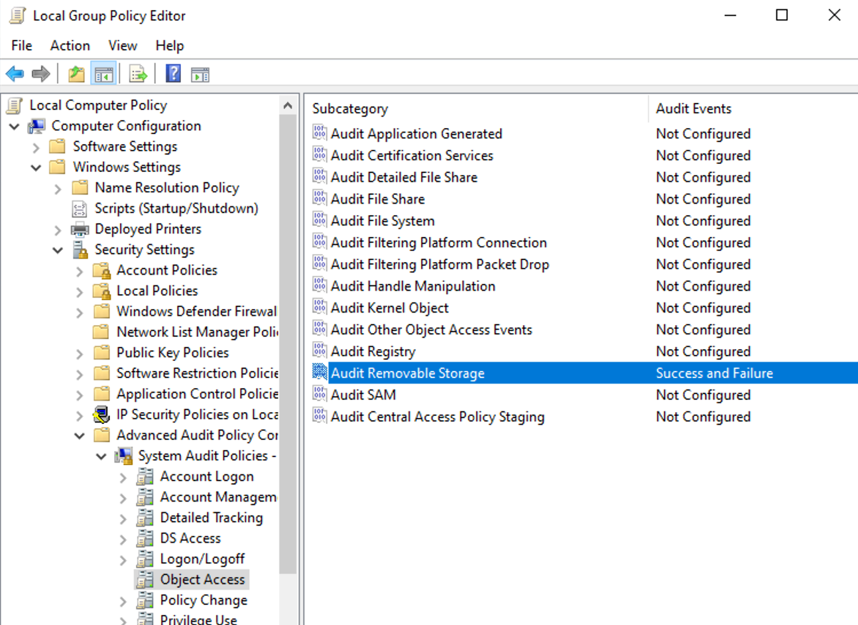
Task: Click the icon beside Audit Detailed File Share
Action: [320, 176]
